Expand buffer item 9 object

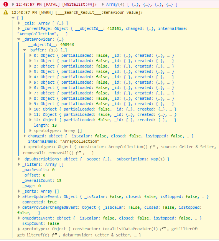30,104
